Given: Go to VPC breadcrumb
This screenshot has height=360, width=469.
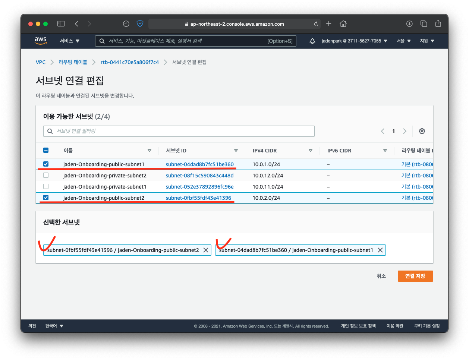Looking at the screenshot, I should pyautogui.click(x=41, y=62).
